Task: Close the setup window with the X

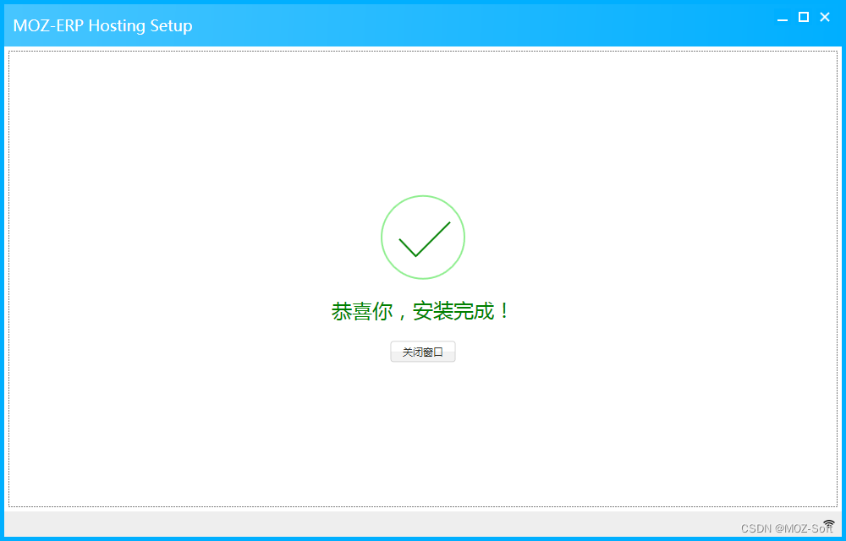Action: (824, 17)
